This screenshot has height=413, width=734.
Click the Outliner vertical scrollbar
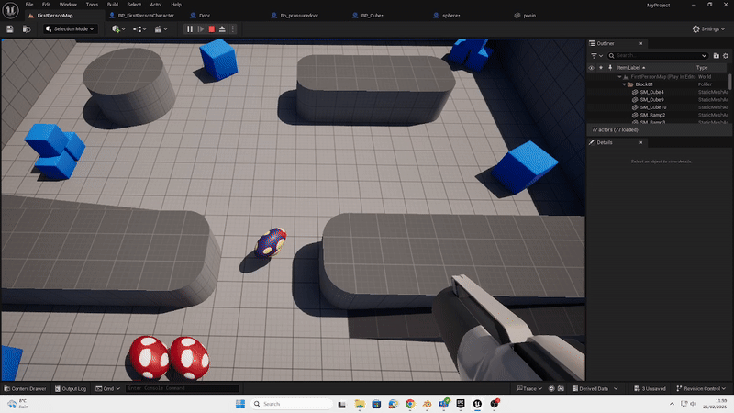[x=729, y=82]
